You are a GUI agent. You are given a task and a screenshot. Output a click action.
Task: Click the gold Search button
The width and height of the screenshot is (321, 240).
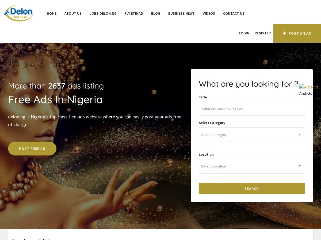click(252, 189)
